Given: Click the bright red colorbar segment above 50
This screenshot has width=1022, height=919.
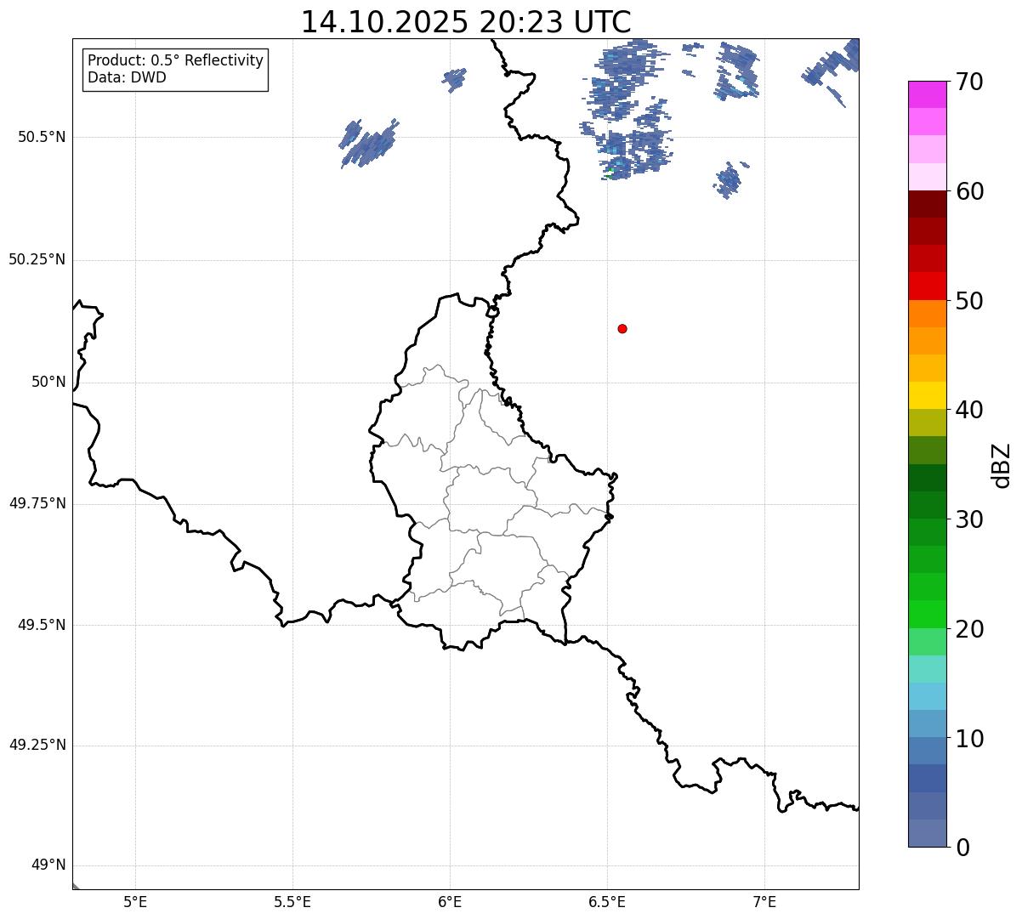Looking at the screenshot, I should [x=927, y=286].
